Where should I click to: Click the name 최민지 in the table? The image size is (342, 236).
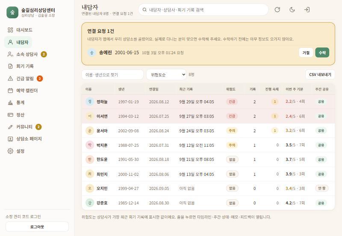coord(102,174)
